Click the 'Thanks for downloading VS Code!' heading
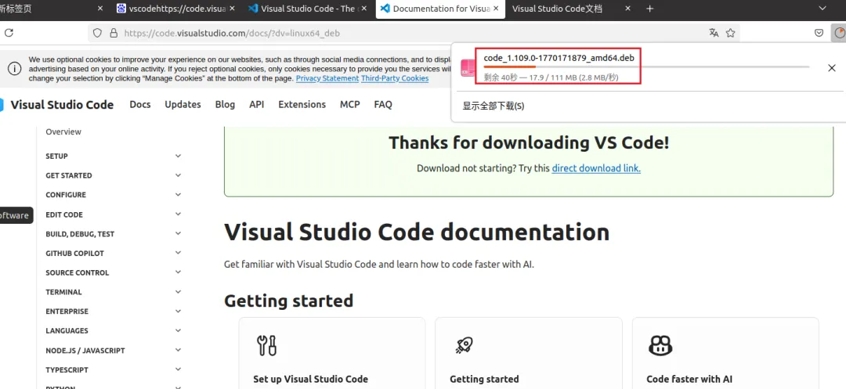846x389 pixels. pos(529,142)
